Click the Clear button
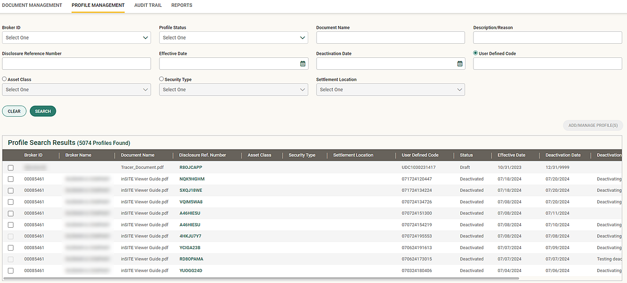The image size is (627, 283). coord(14,111)
